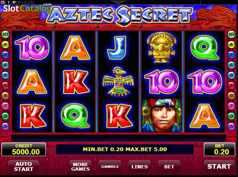Screen dimensions: 238x177
Task: Toggle the fast-forward turbo spin icon
Action: click(x=20, y=2)
